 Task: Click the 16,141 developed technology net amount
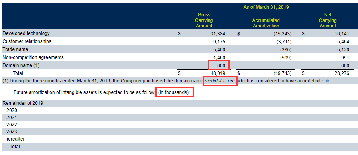pyautogui.click(x=342, y=34)
